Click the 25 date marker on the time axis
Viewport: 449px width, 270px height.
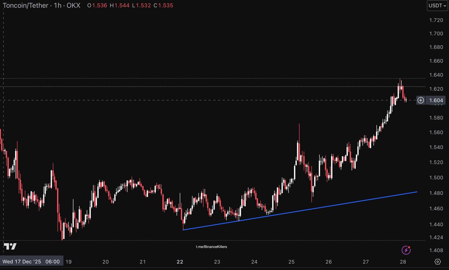click(291, 262)
